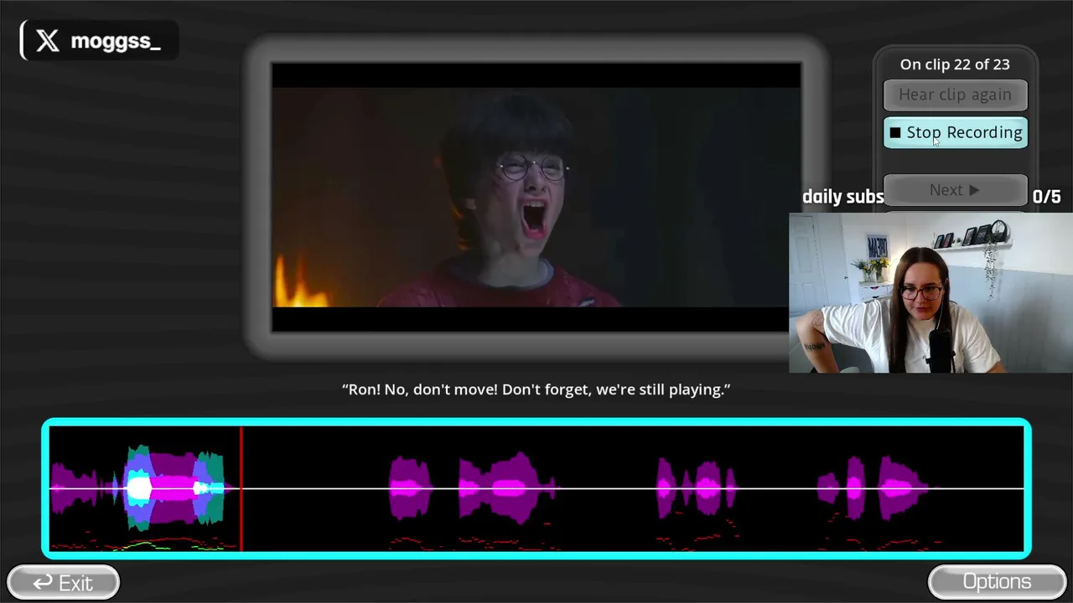Image resolution: width=1073 pixels, height=603 pixels.
Task: Replay audio with Hear clip again
Action: 956,95
